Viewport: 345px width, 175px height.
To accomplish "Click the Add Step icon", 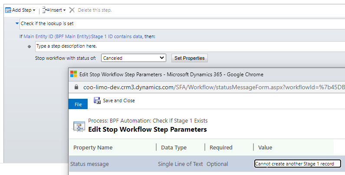I will coord(8,10).
